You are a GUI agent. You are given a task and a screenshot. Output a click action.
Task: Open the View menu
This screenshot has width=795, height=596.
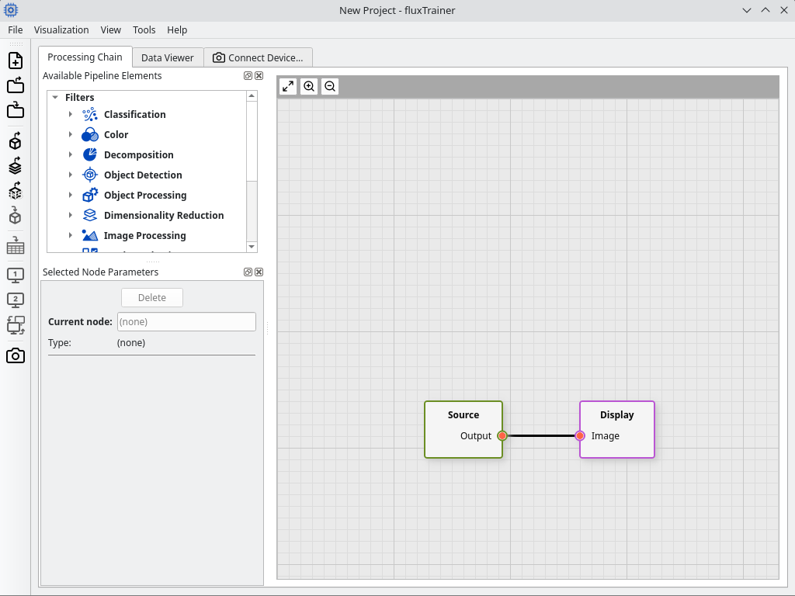tap(110, 30)
